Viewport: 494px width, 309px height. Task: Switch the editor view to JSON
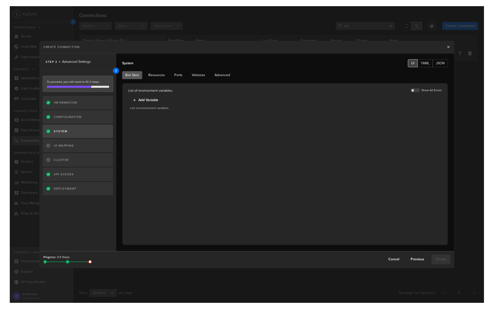pos(440,63)
